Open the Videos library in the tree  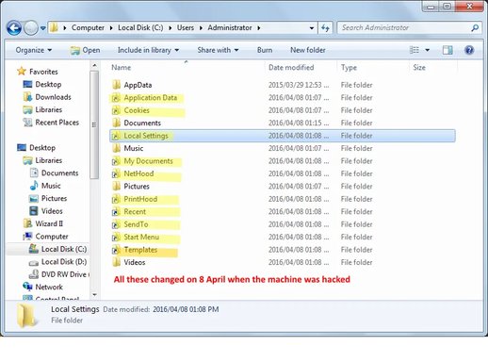point(46,211)
